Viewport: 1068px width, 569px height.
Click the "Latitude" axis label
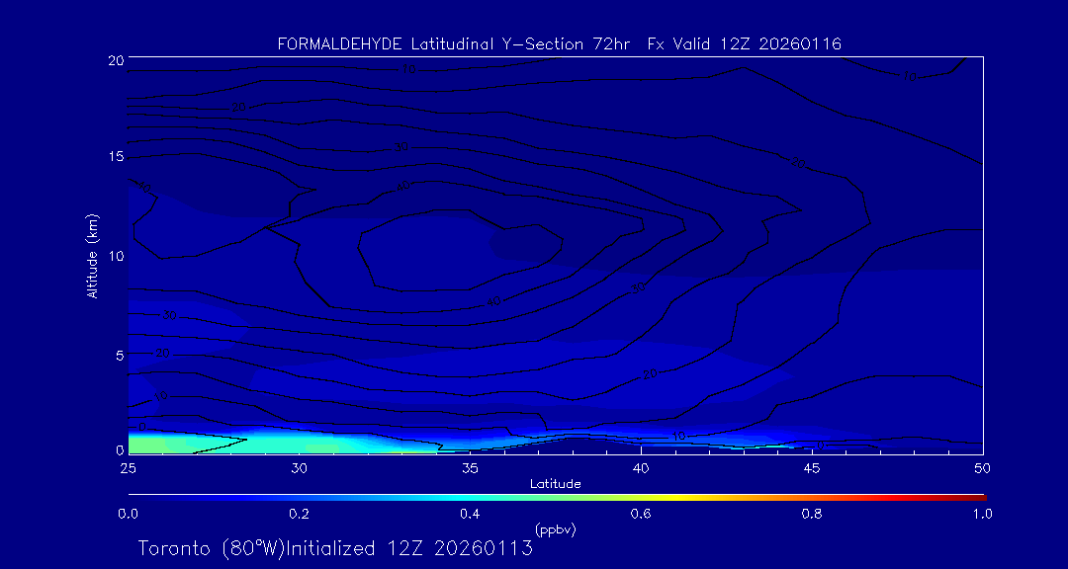click(x=556, y=485)
